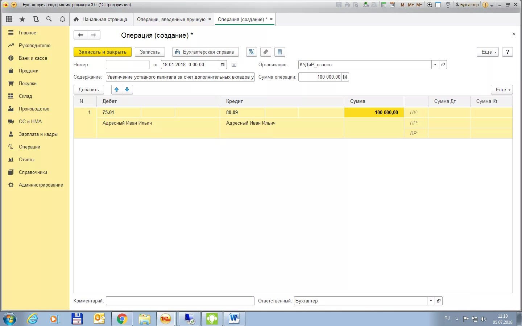Move row down with blue arrow
522x326 pixels.
[x=127, y=89]
